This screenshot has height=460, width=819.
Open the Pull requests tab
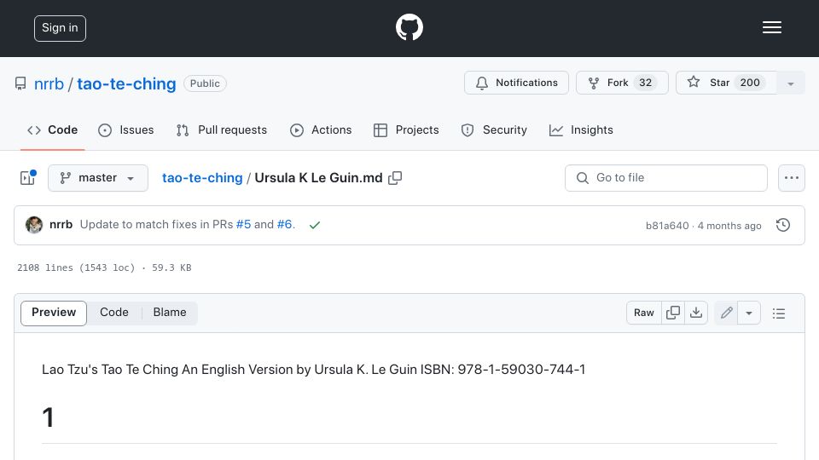(x=222, y=129)
